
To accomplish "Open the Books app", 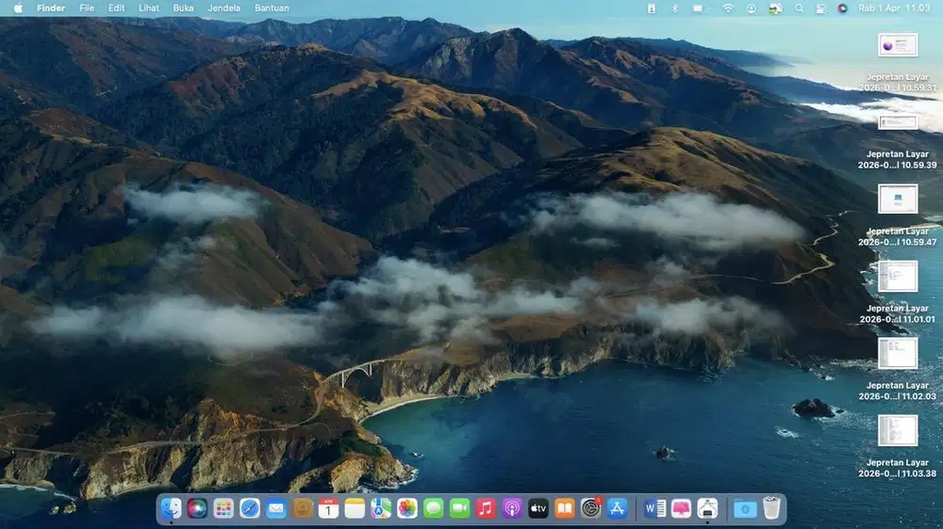I will 564,508.
